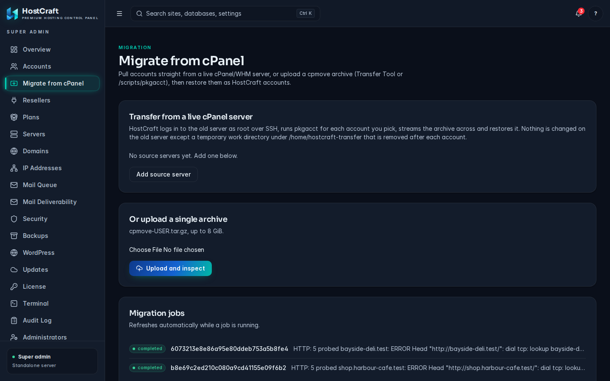
Task: Click completed badge for bayside-deli.test job
Action: click(x=147, y=349)
